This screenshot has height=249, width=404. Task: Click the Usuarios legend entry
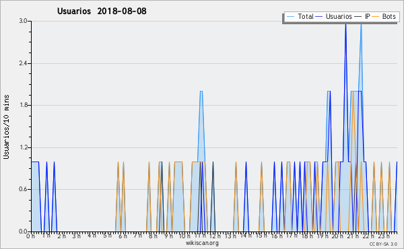coord(334,16)
